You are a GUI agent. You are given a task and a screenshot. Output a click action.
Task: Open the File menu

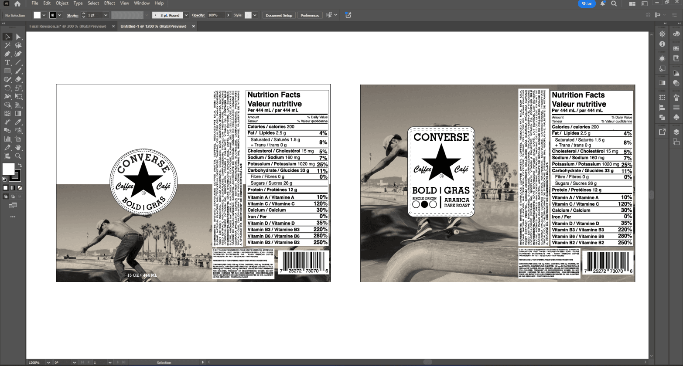pos(35,3)
